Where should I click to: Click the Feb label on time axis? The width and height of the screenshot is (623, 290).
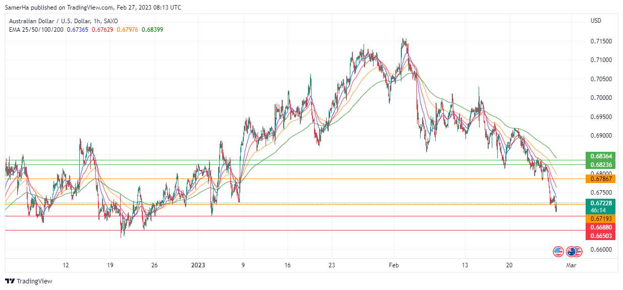(x=394, y=265)
